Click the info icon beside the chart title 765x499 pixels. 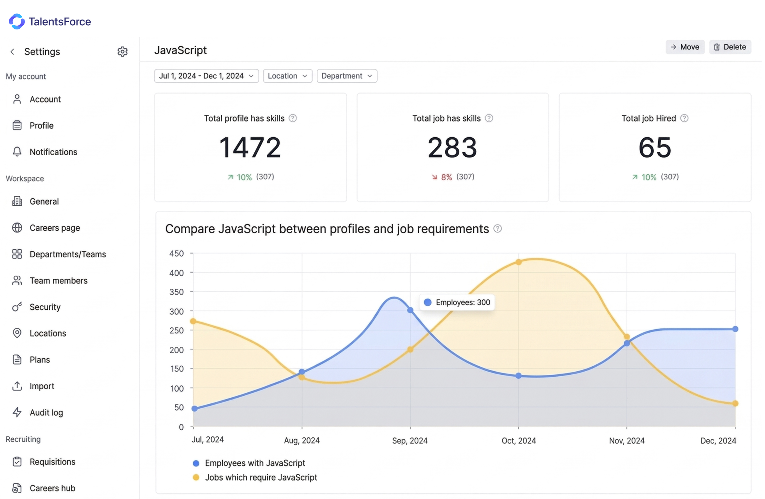click(x=498, y=229)
